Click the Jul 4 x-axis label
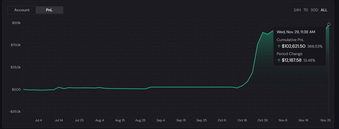The image size is (339, 129). click(x=38, y=120)
